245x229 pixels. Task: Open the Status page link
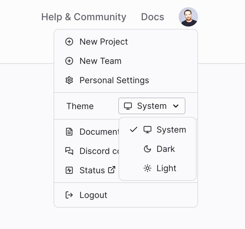pyautogui.click(x=92, y=170)
